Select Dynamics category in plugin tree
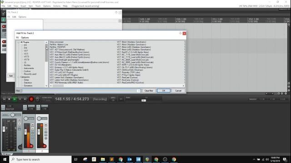Viewport: 291px width, 163px height. [x=28, y=86]
